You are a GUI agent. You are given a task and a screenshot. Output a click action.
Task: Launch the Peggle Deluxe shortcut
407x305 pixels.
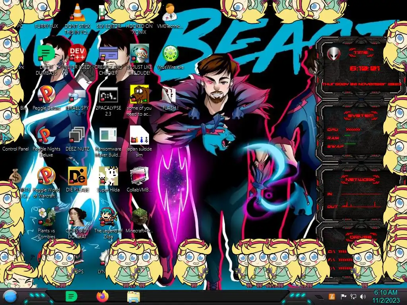pos(46,98)
